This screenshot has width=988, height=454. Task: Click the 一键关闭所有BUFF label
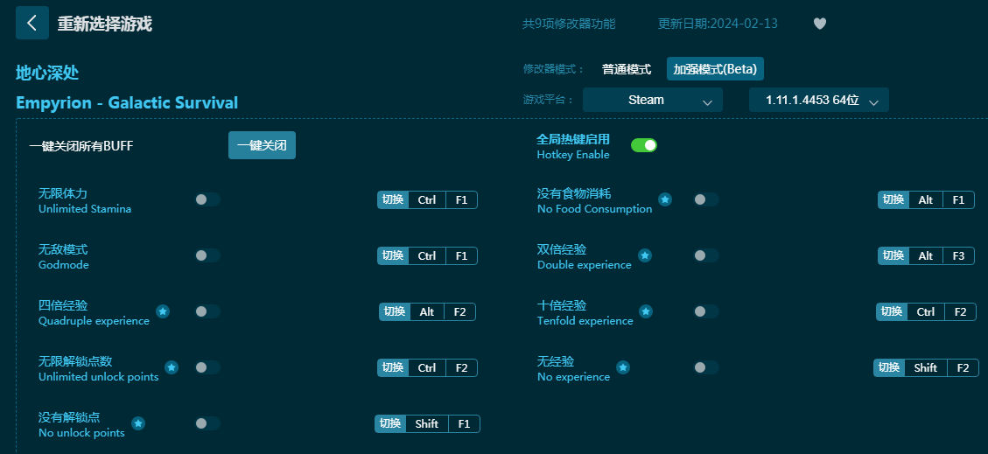[x=81, y=146]
